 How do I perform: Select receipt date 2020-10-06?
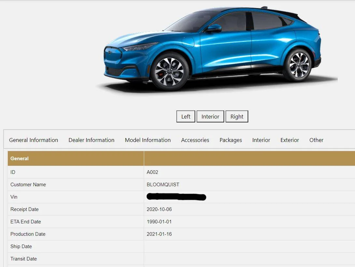pos(159,209)
